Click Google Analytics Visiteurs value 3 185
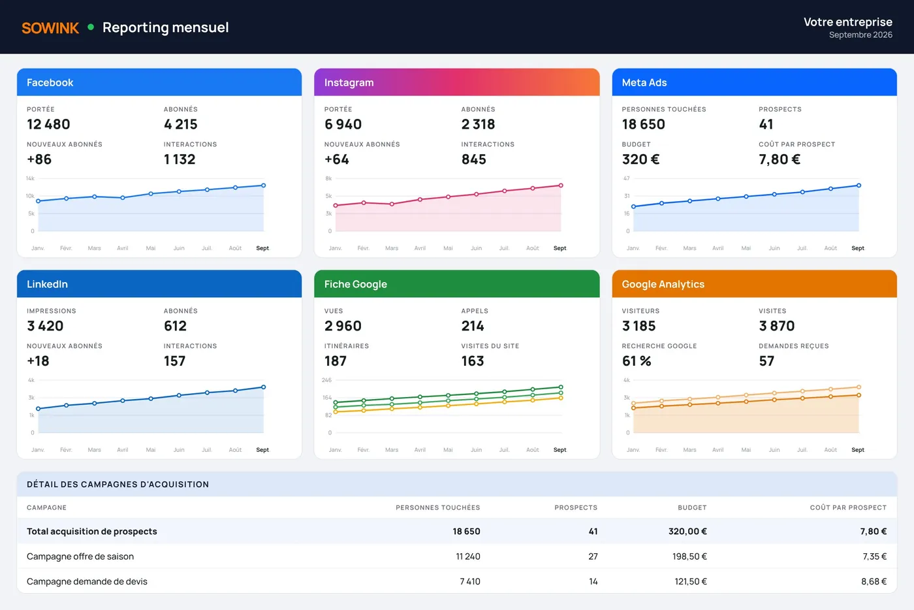 pos(638,326)
